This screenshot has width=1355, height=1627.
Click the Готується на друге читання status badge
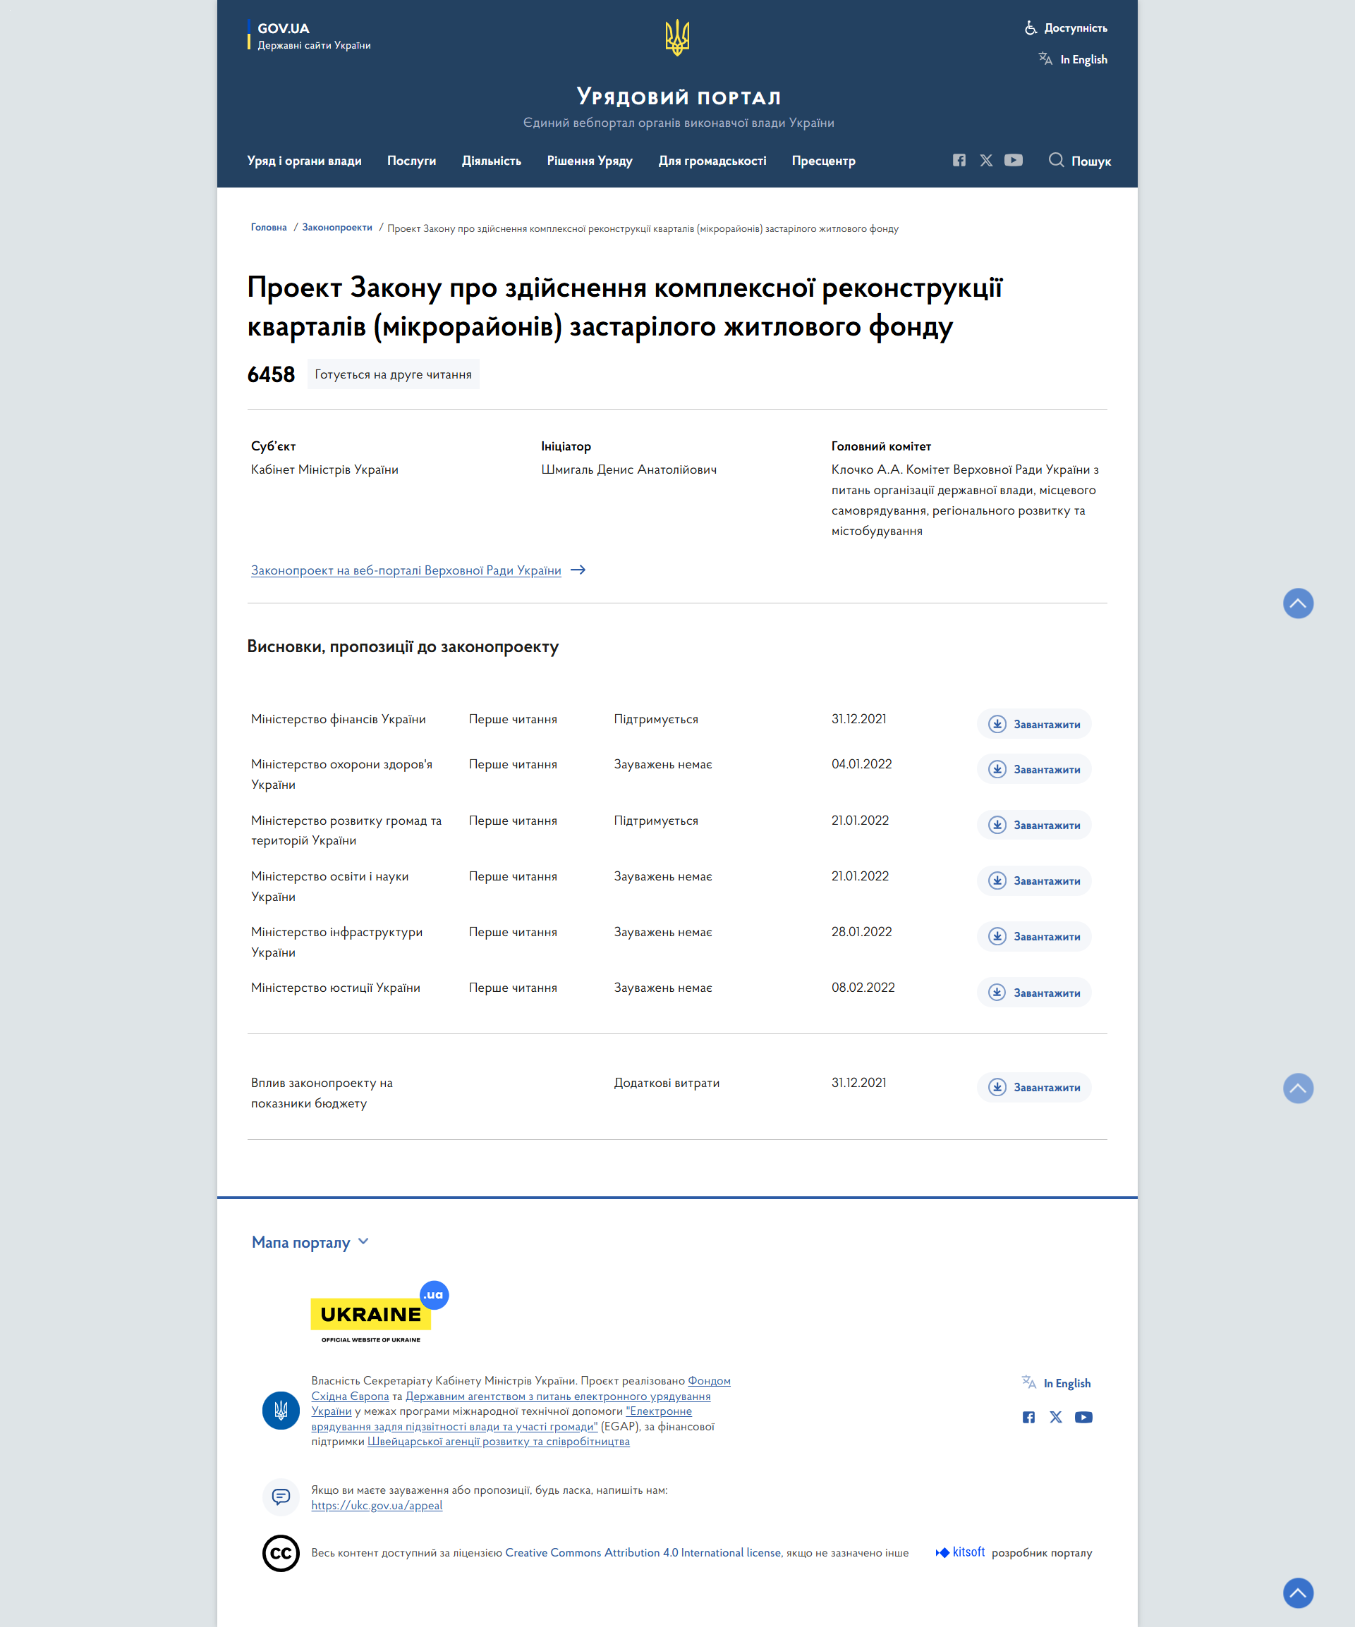tap(393, 375)
